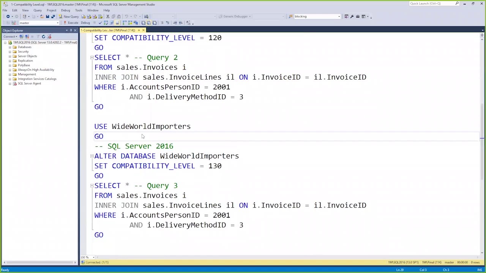Open the Window menu
Image resolution: width=486 pixels, height=273 pixels.
93,10
